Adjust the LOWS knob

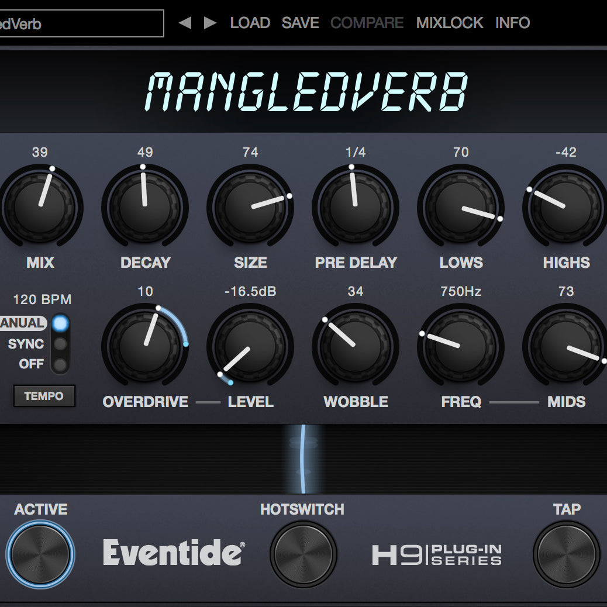click(x=461, y=208)
